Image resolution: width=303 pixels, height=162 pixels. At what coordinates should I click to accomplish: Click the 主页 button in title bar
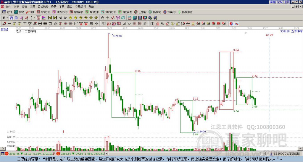[x=287, y=2]
